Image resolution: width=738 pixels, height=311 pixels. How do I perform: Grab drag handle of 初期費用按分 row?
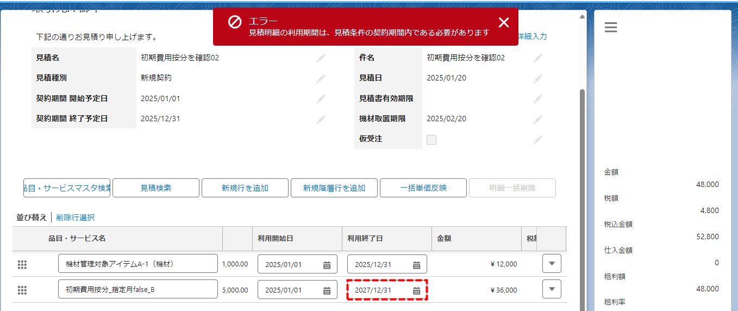click(22, 290)
